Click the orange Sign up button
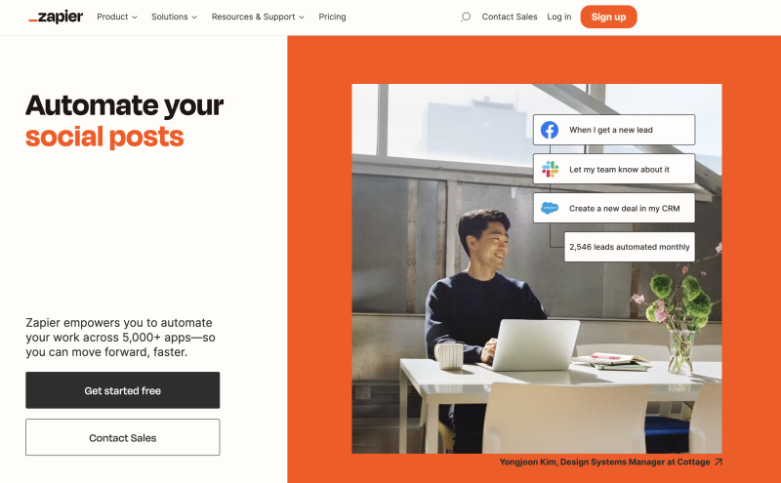The image size is (781, 483). pos(608,17)
